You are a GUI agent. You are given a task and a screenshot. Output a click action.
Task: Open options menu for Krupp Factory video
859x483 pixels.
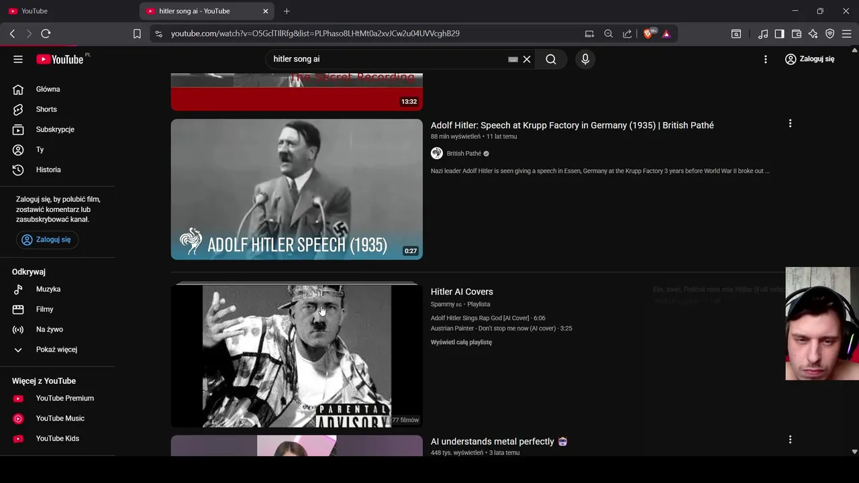[790, 123]
